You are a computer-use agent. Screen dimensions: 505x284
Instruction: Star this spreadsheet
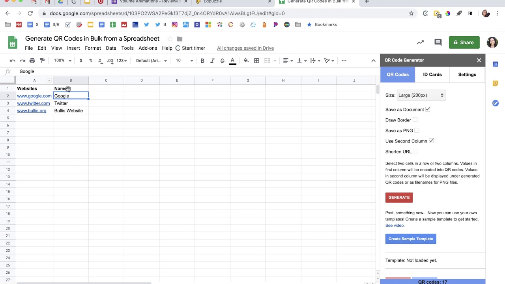point(170,39)
